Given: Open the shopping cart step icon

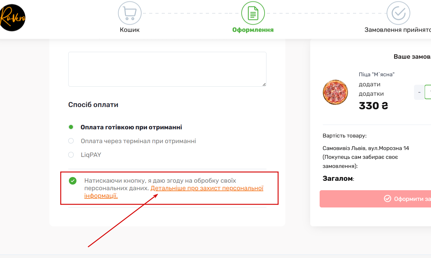Looking at the screenshot, I should point(130,13).
